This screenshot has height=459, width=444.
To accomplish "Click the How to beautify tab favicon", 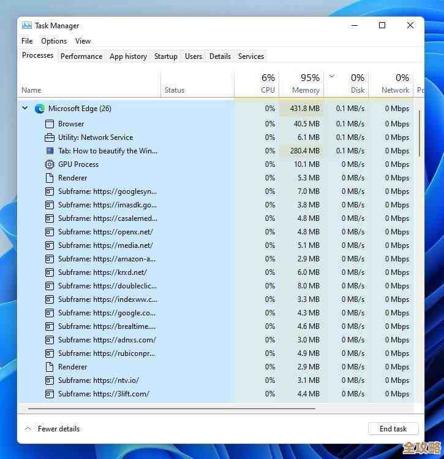I will pos(50,150).
